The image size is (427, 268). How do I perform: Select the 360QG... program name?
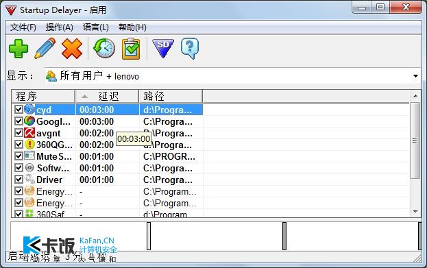coord(54,145)
